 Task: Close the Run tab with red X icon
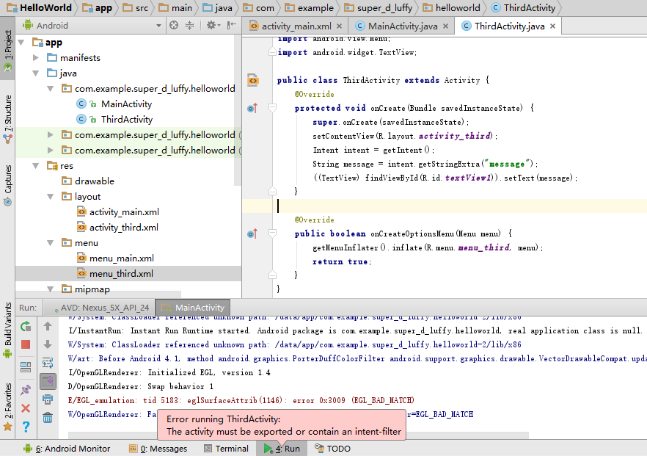pos(26,408)
